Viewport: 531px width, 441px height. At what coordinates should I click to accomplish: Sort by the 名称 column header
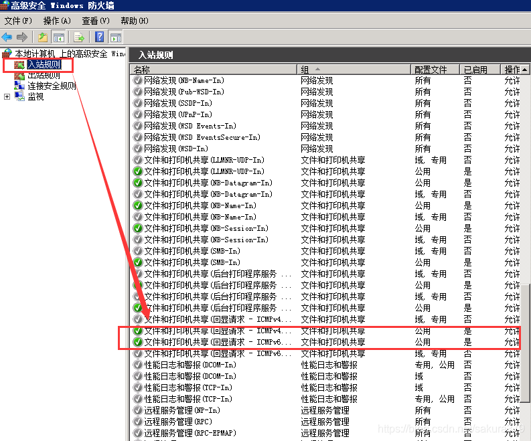214,70
